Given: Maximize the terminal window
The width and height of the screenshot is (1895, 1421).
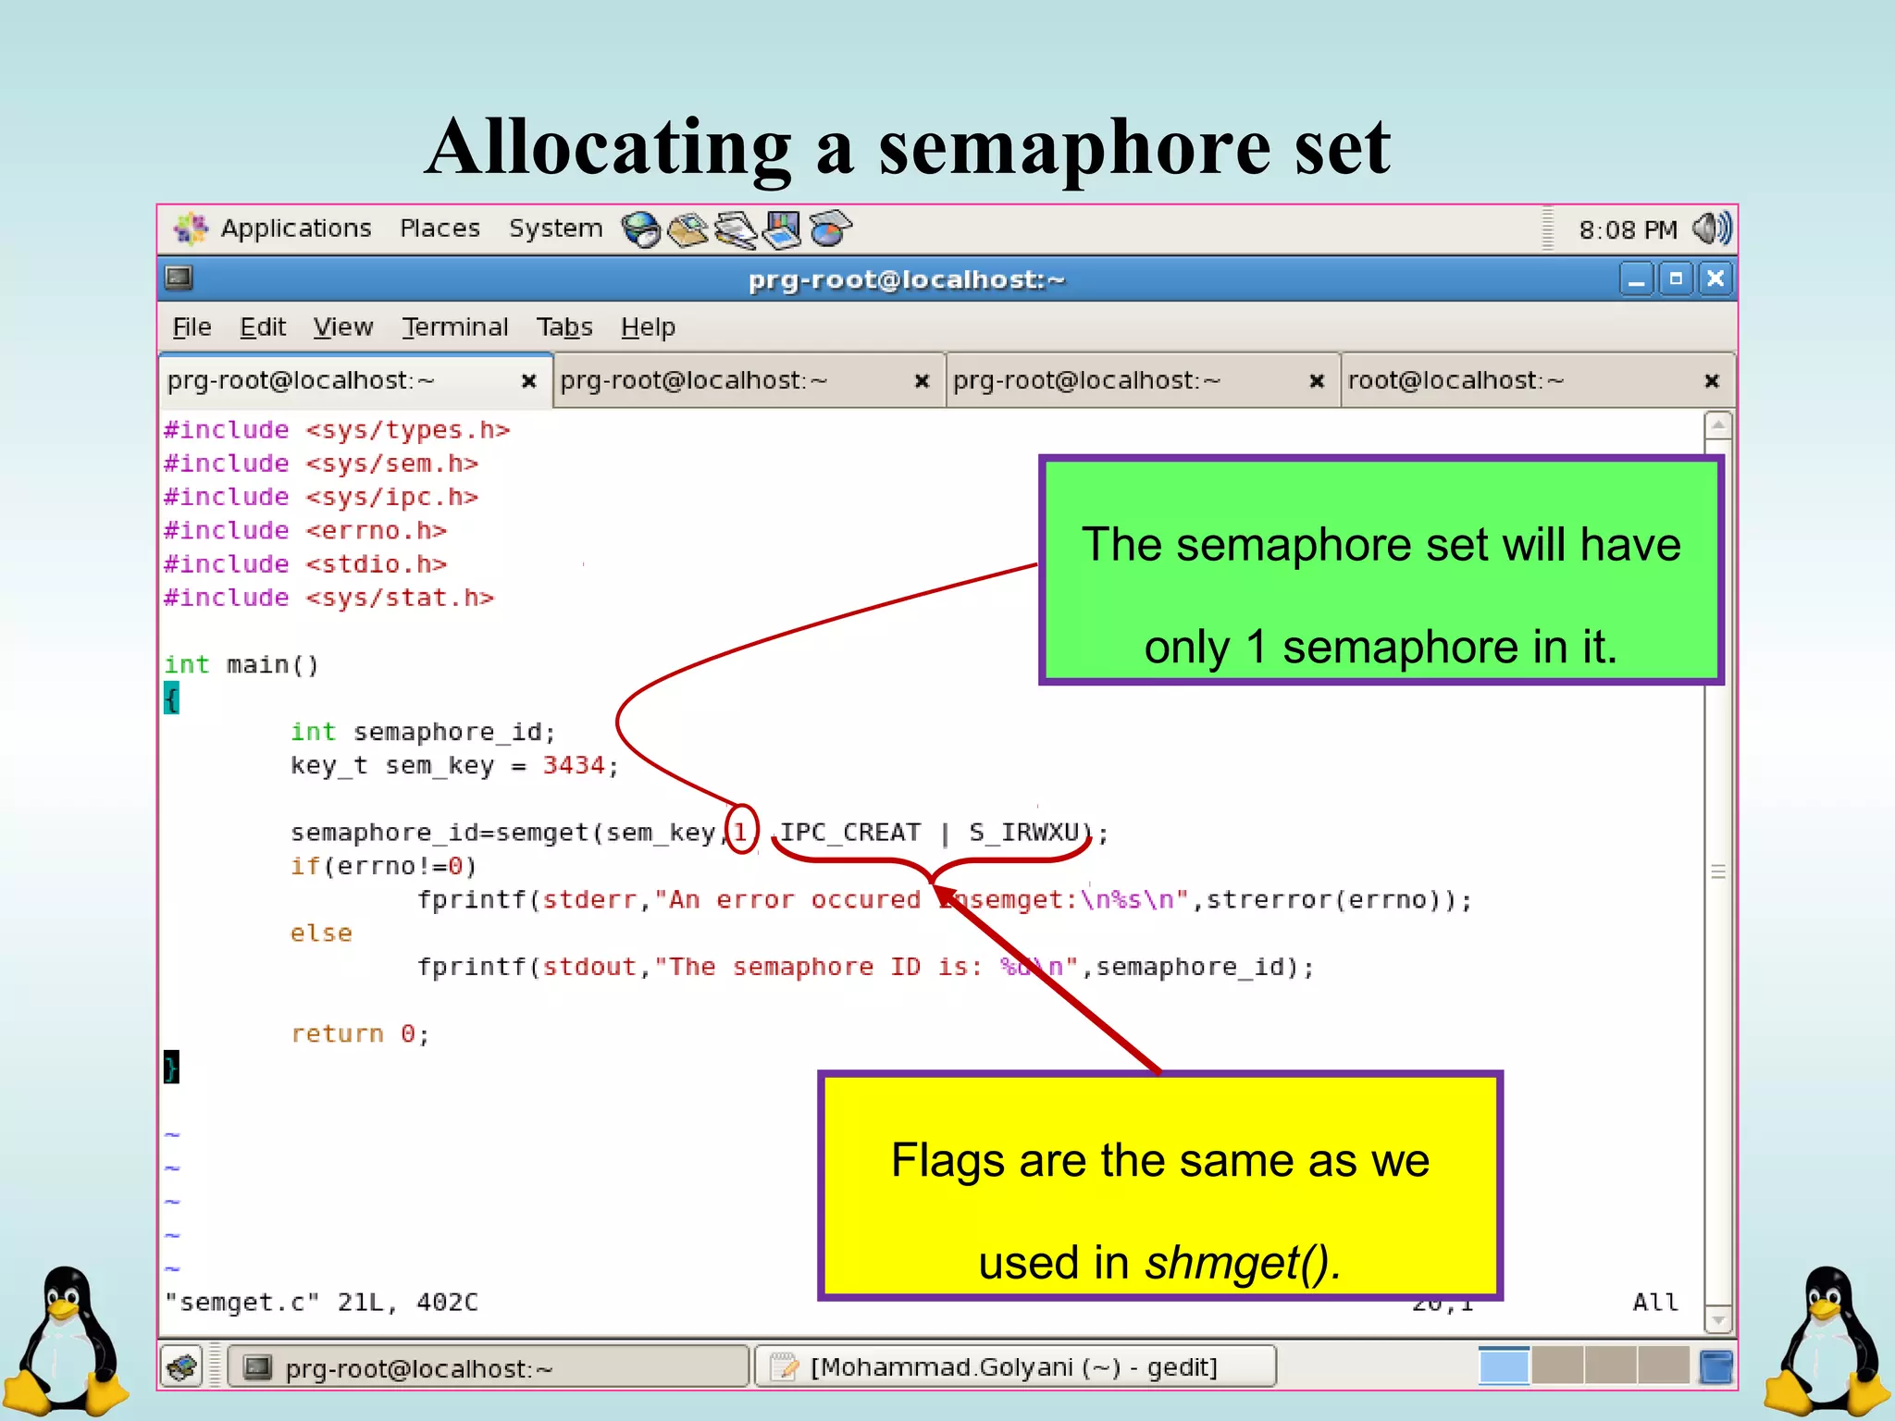Looking at the screenshot, I should [1676, 278].
